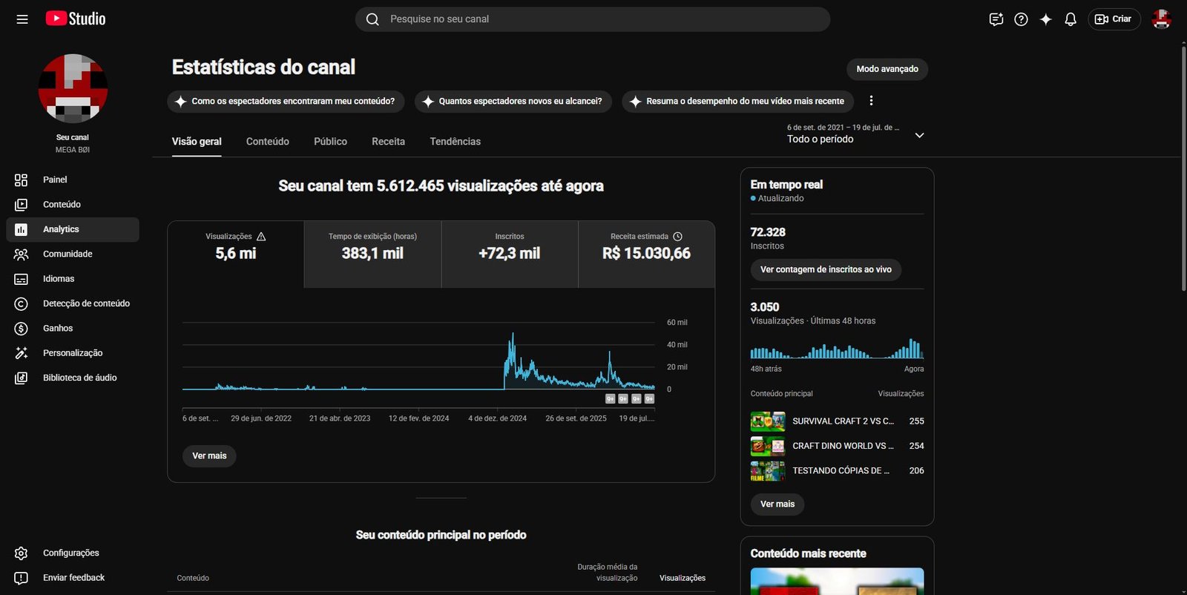Open CRAFT DINO WORLD VS video thumbnail
Viewport: 1187px width, 595px height.
[x=768, y=446]
